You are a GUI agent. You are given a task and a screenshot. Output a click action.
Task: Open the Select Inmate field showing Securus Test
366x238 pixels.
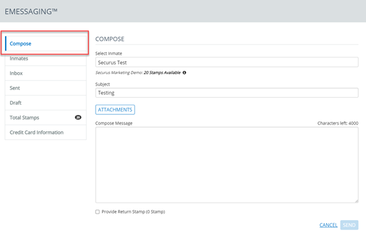point(226,63)
